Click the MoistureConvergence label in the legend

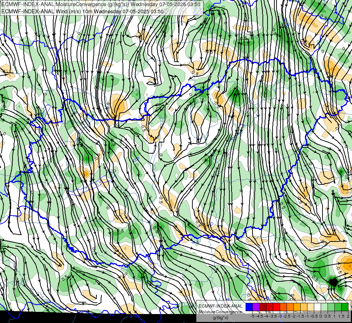220,312
